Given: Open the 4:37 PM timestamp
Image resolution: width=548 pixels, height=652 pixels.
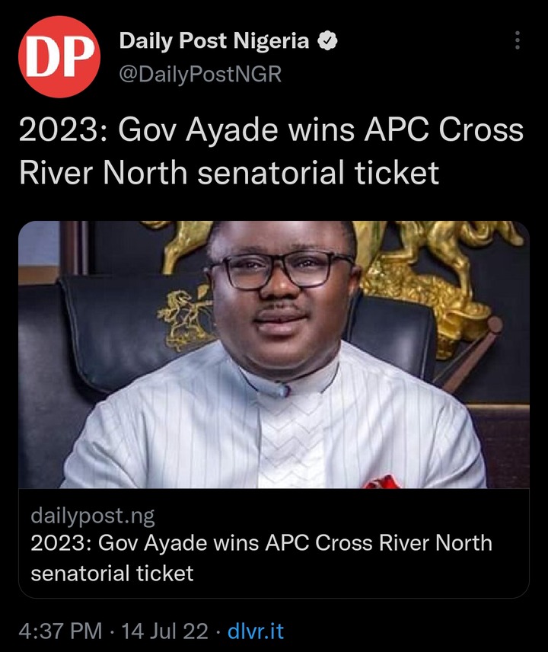Looking at the screenshot, I should click(x=60, y=631).
